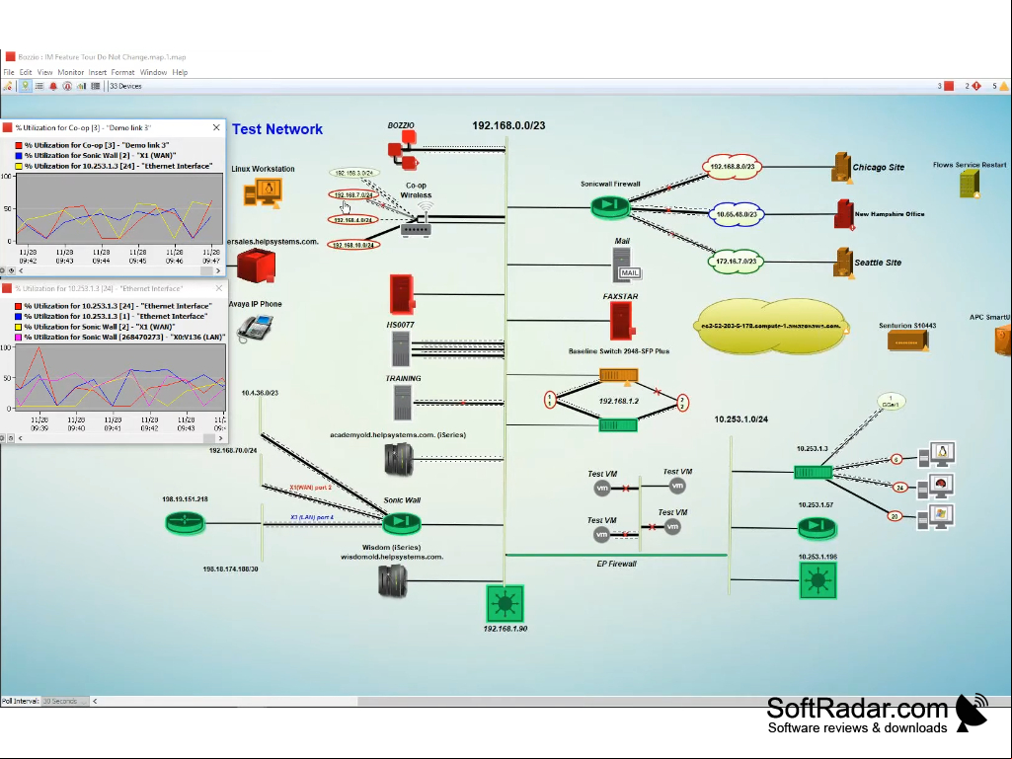Close the Co-op Demo link 3 chart window
1012x759 pixels.
point(216,127)
